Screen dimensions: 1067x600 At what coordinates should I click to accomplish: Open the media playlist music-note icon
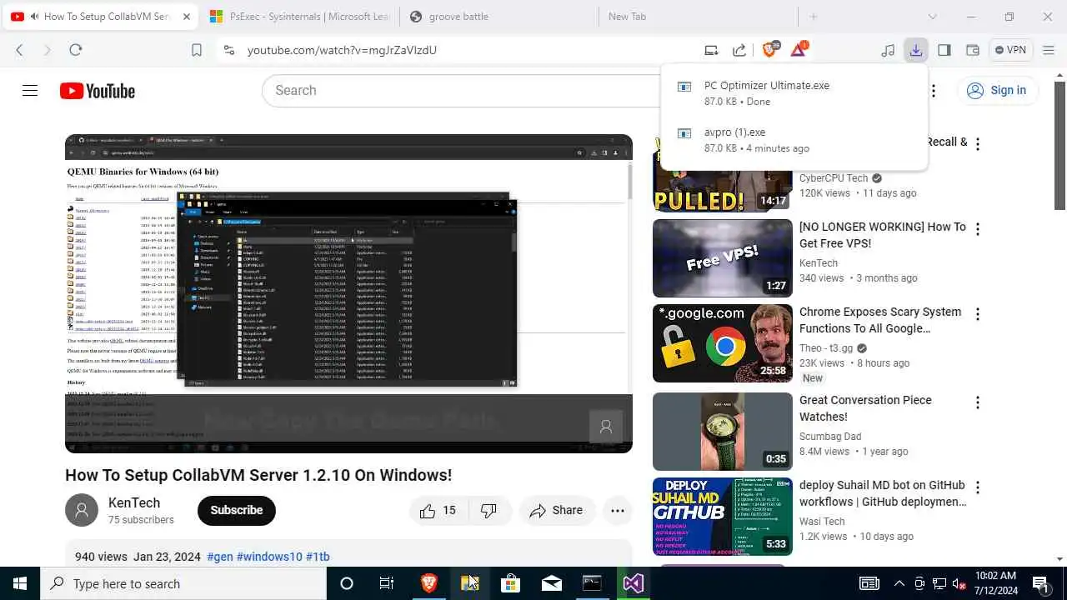[x=888, y=50]
